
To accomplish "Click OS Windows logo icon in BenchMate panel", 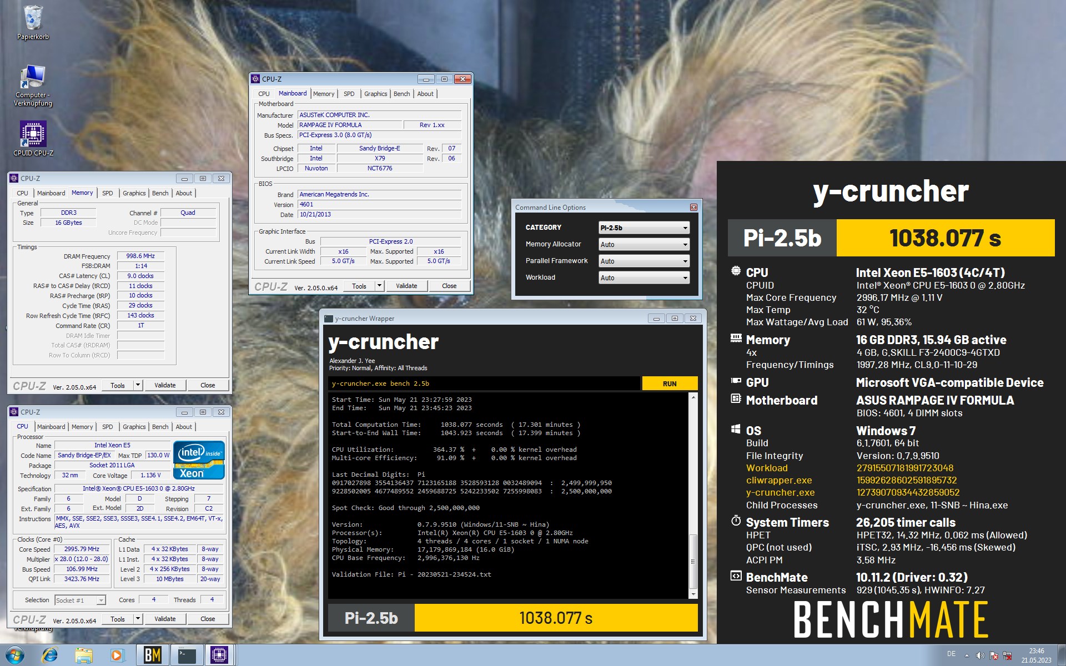I will pyautogui.click(x=736, y=429).
